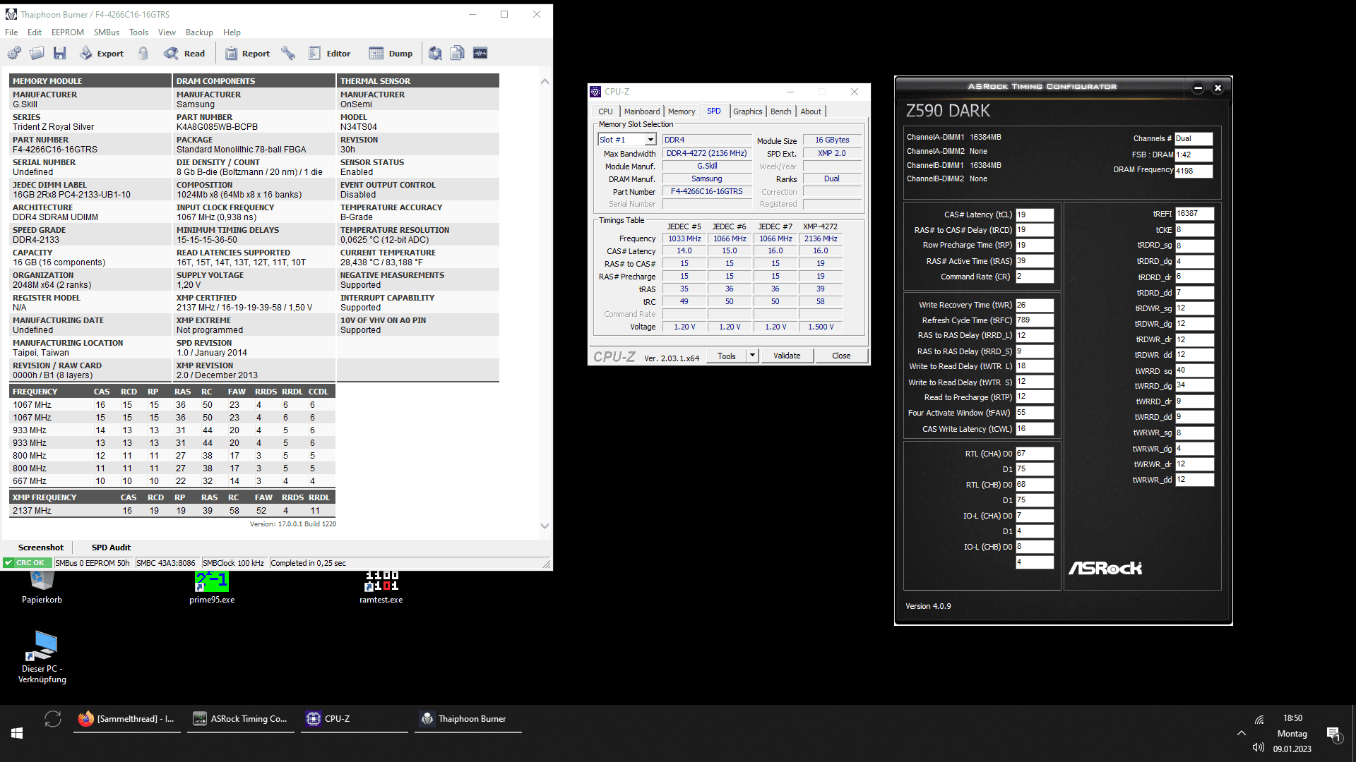This screenshot has width=1356, height=762.
Task: Click the memory chip icon at toolbar end
Action: tap(480, 53)
